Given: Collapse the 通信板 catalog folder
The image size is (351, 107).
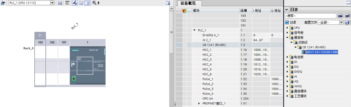Looking at the screenshot, I should 287,37.
